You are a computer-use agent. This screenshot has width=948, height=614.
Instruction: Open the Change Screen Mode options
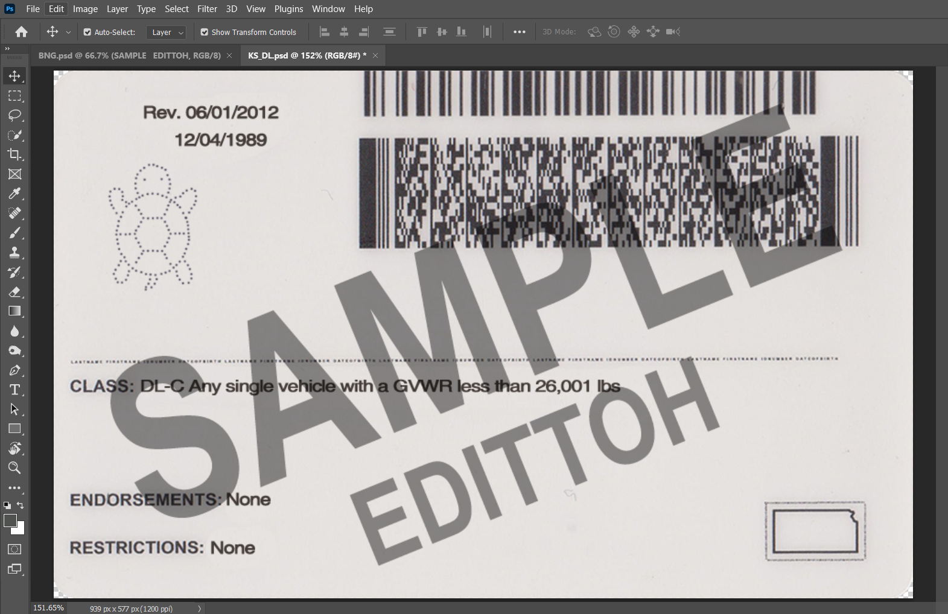[x=14, y=569]
